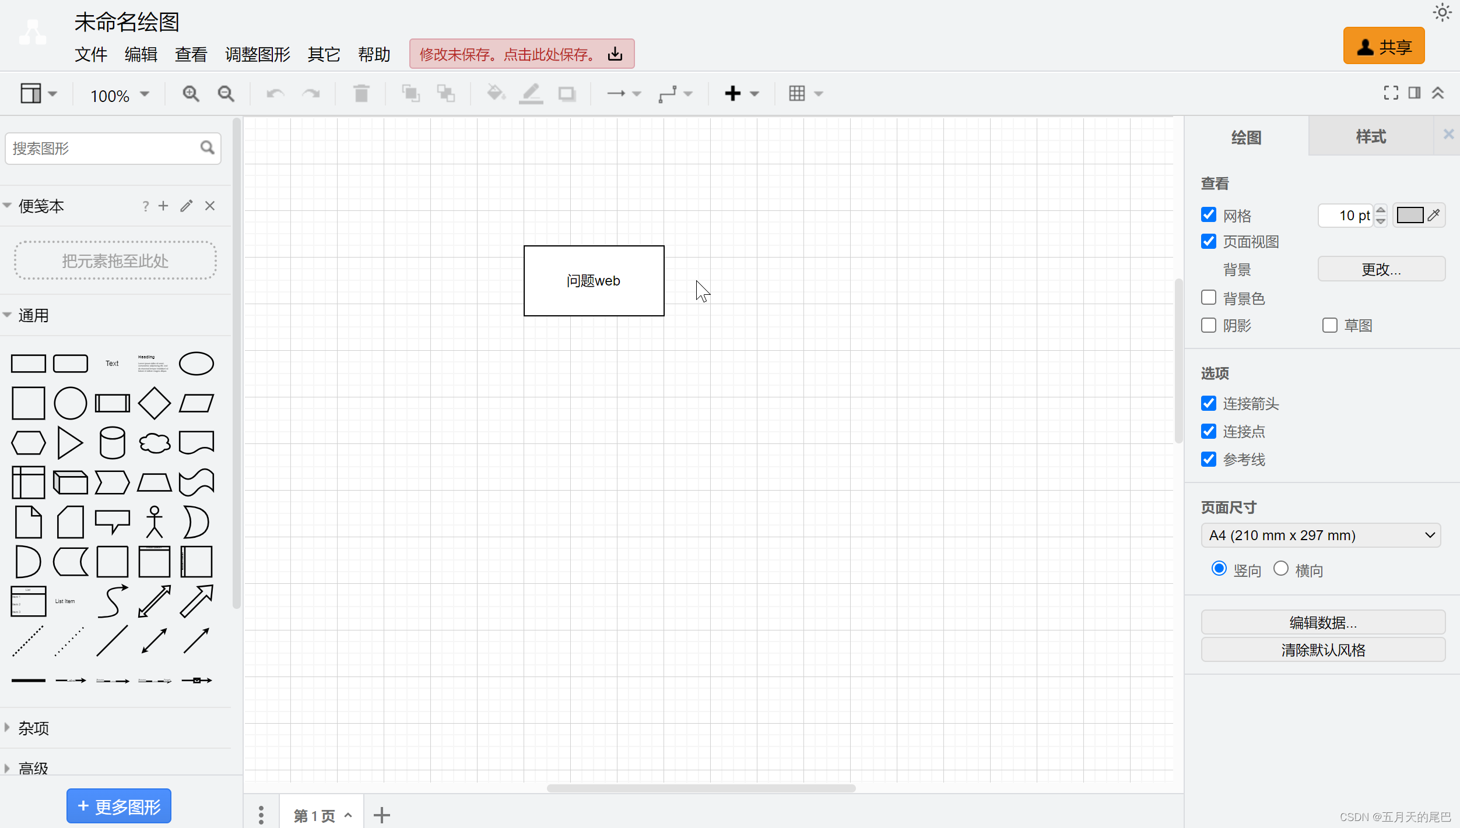This screenshot has width=1460, height=828.
Task: Undo the last action
Action: pyautogui.click(x=275, y=94)
